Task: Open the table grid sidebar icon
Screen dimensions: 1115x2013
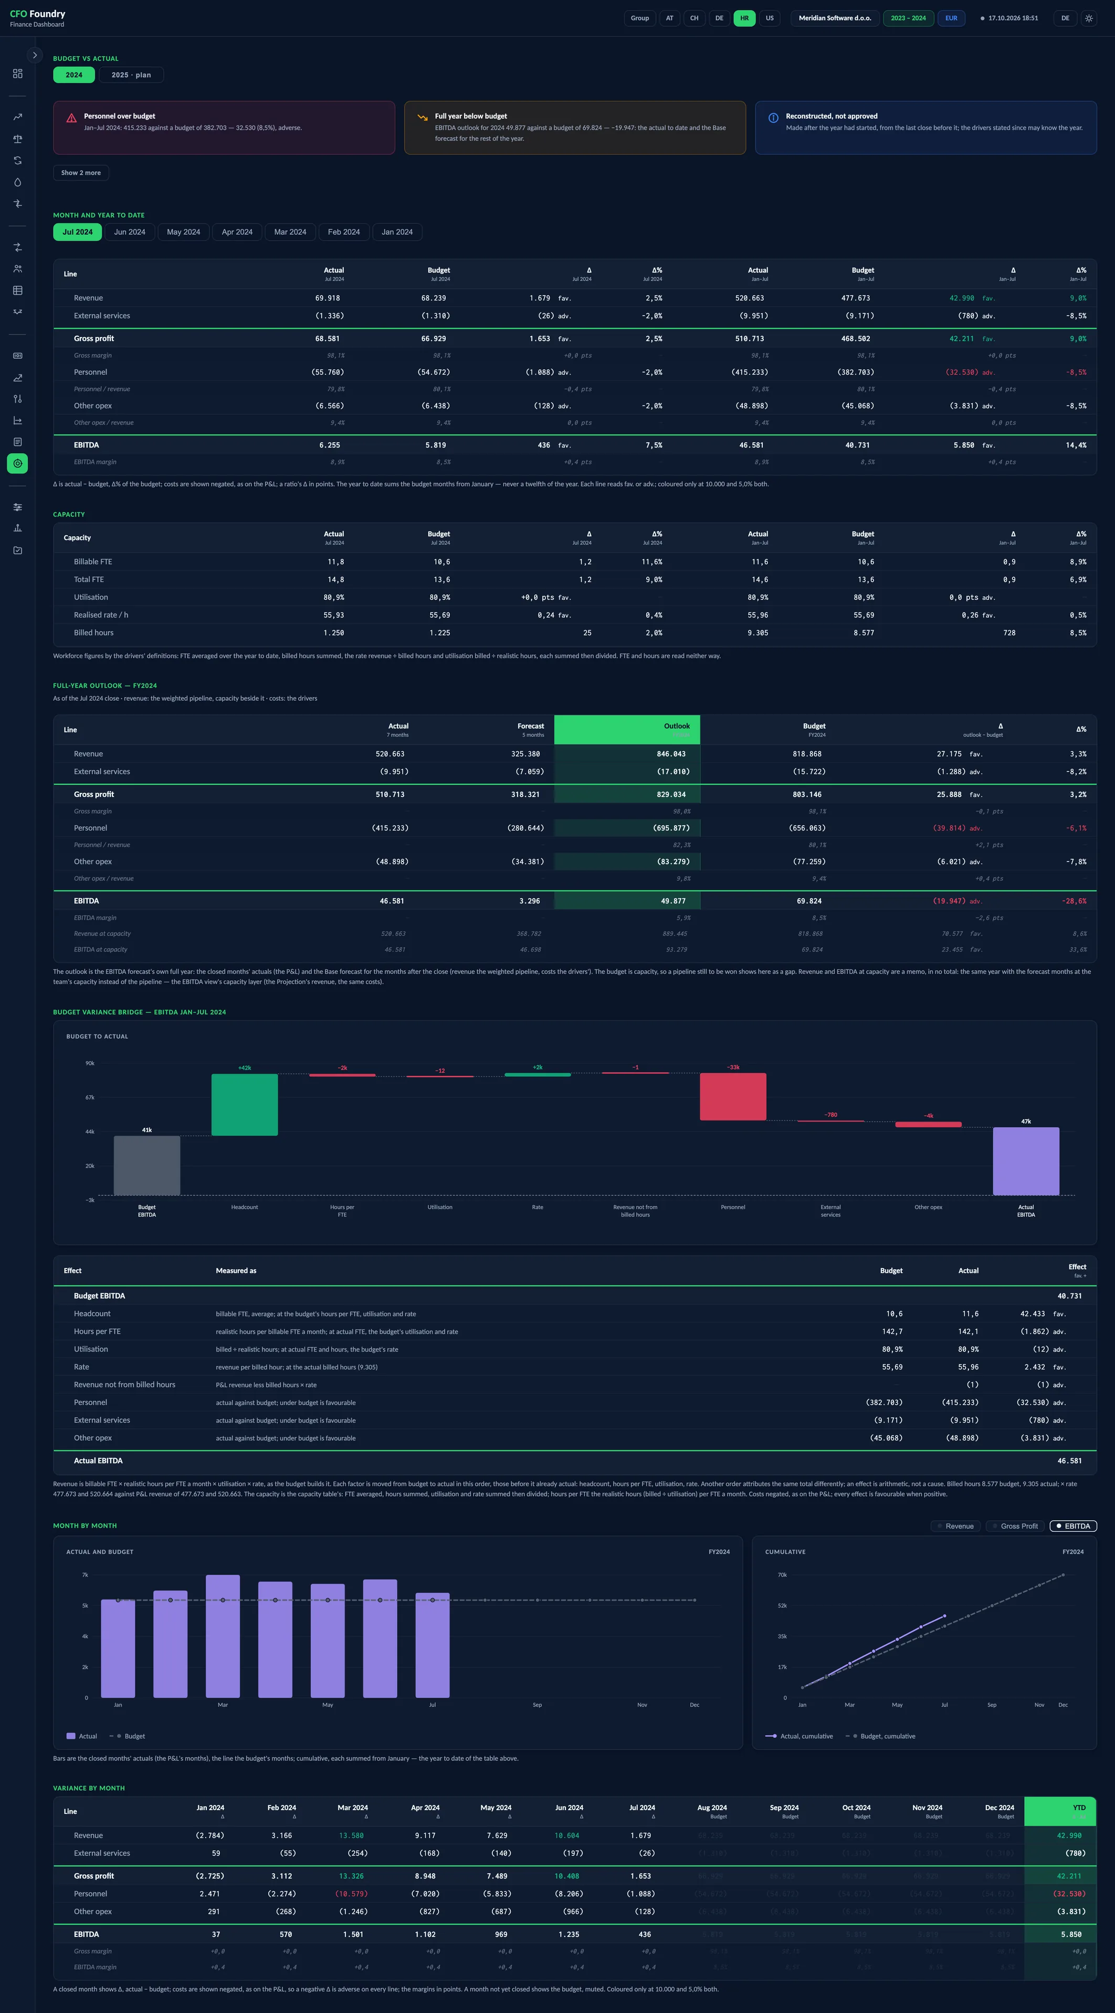Action: point(17,290)
